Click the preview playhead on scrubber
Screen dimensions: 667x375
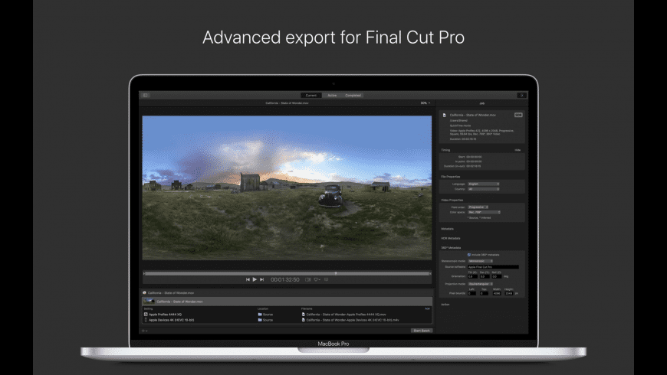336,273
